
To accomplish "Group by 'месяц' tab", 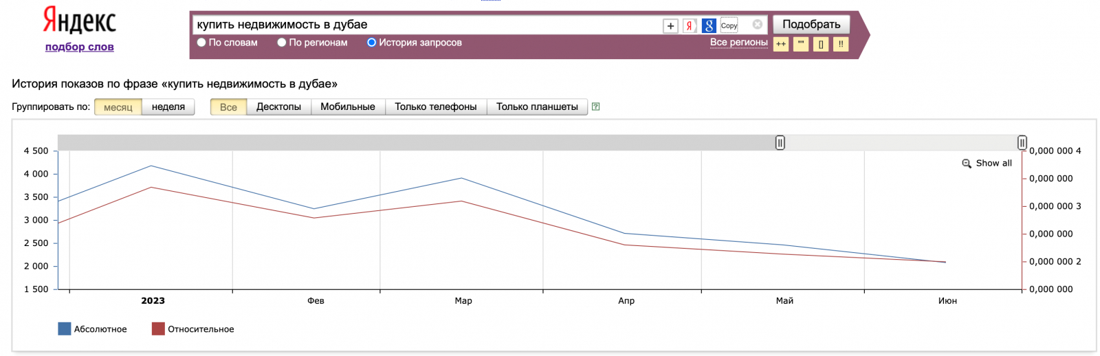I will coord(118,107).
